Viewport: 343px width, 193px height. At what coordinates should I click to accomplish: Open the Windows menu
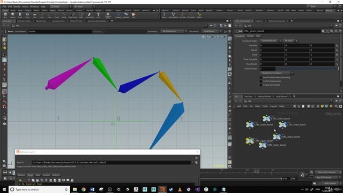tap(34, 6)
